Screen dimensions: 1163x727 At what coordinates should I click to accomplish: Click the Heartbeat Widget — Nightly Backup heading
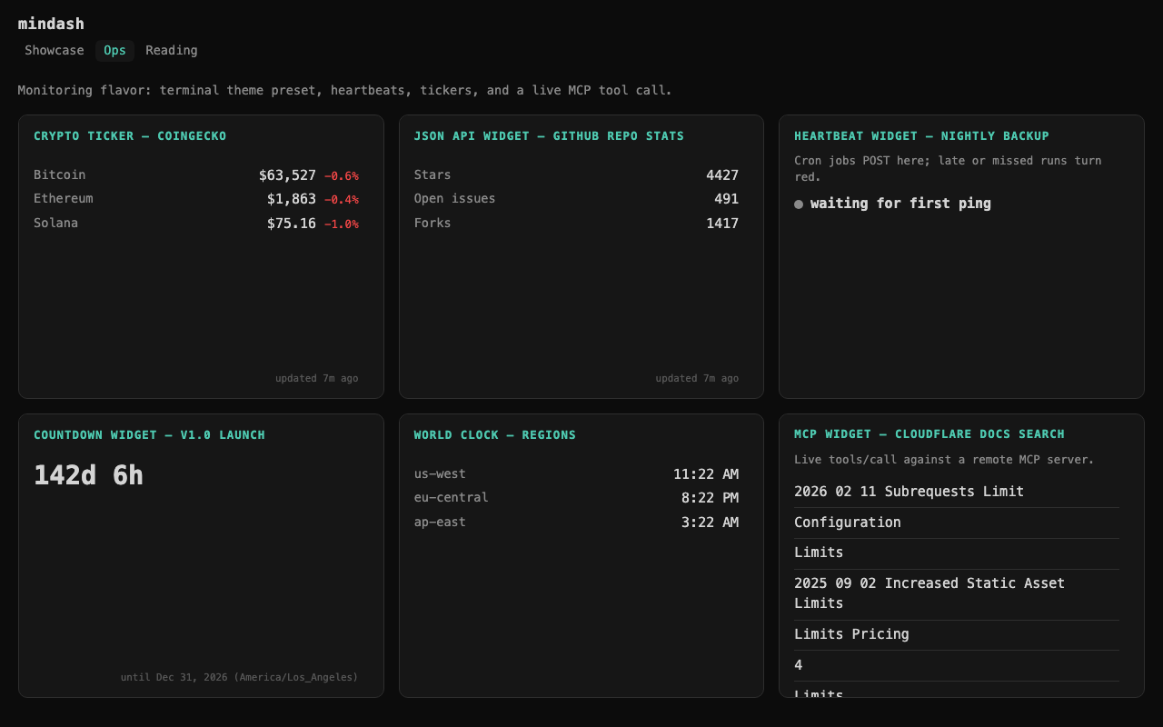(921, 136)
